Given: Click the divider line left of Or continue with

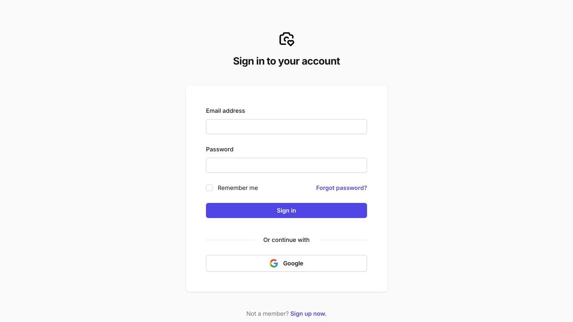Looking at the screenshot, I should click(x=230, y=240).
